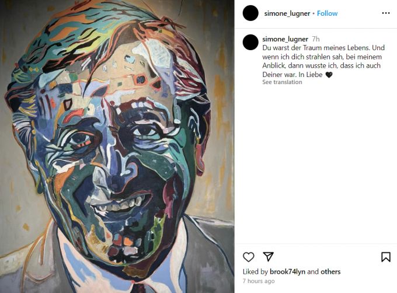397x293 pixels.
Task: Open the 7h timestamp beside caption username
Action: pos(316,39)
